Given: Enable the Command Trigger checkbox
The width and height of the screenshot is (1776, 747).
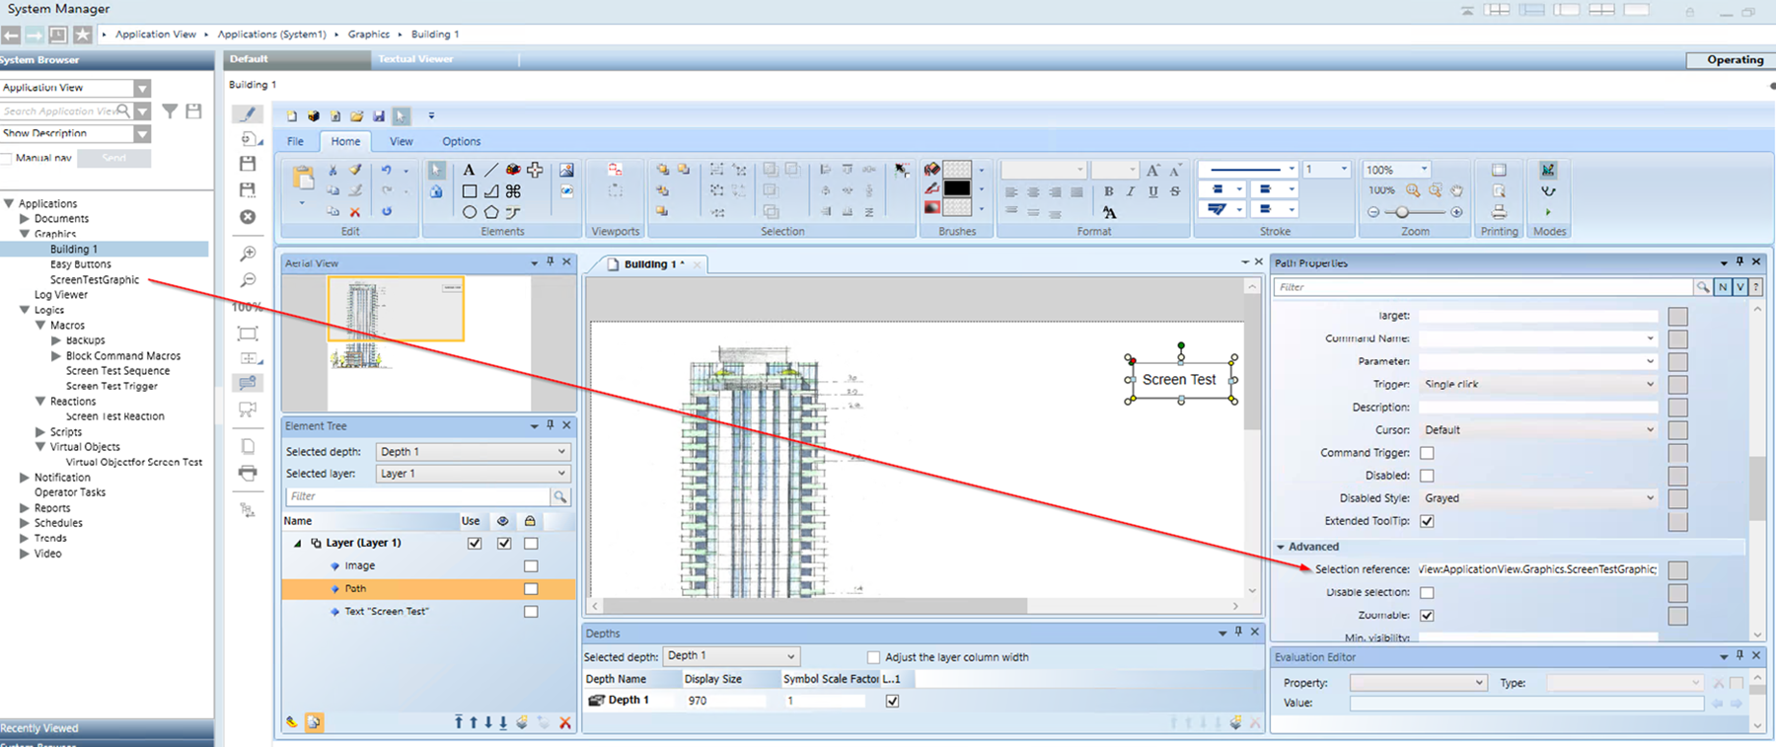Looking at the screenshot, I should 1427,453.
